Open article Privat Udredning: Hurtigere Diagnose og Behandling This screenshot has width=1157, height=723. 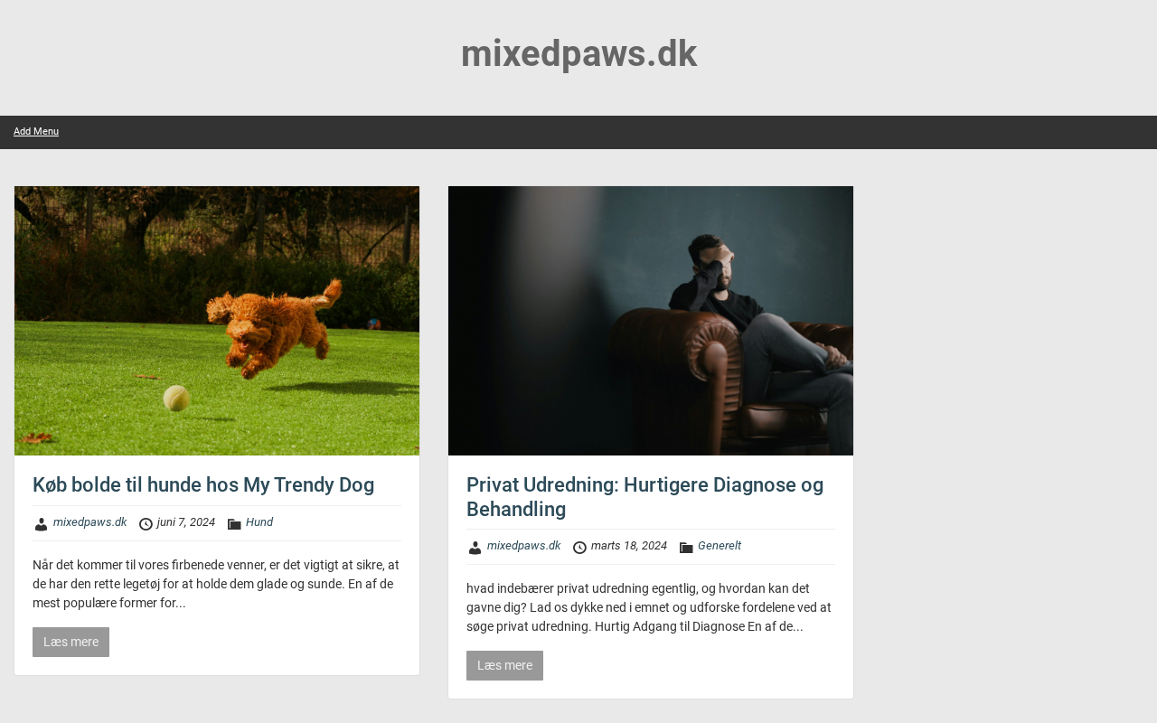[644, 497]
